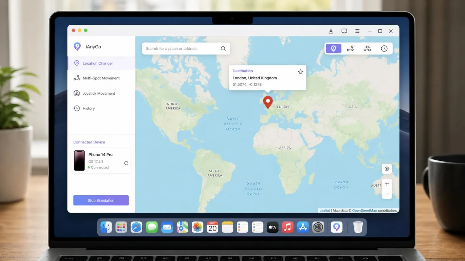This screenshot has height=261, width=465.
Task: Click the Connected Device heading
Action: click(89, 142)
